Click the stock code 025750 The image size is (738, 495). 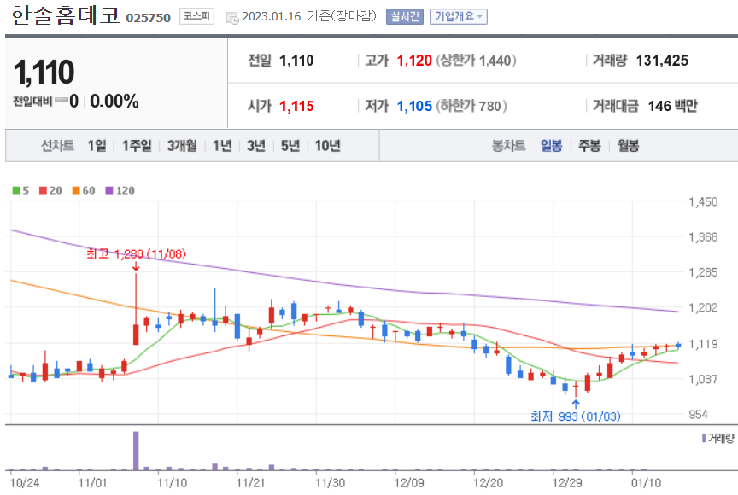[x=148, y=18]
